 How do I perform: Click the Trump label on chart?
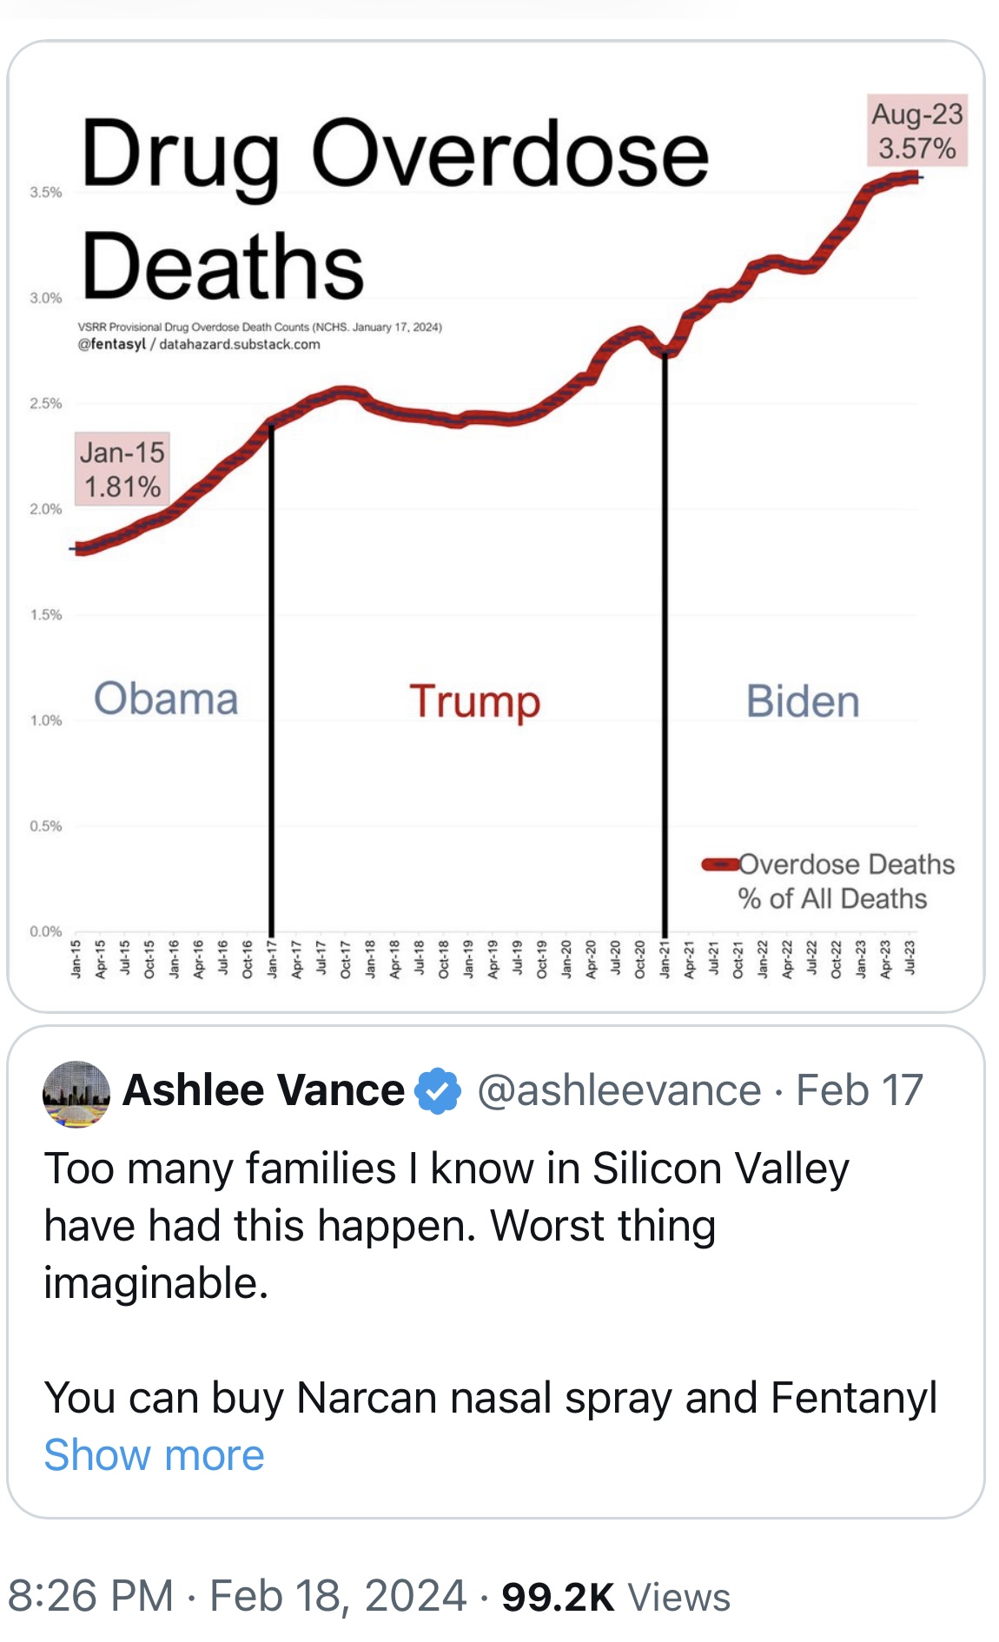point(474,702)
